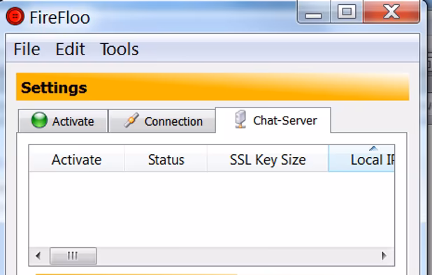Screen dimensions: 432x275
Task: Open the File menu
Action: tap(27, 50)
